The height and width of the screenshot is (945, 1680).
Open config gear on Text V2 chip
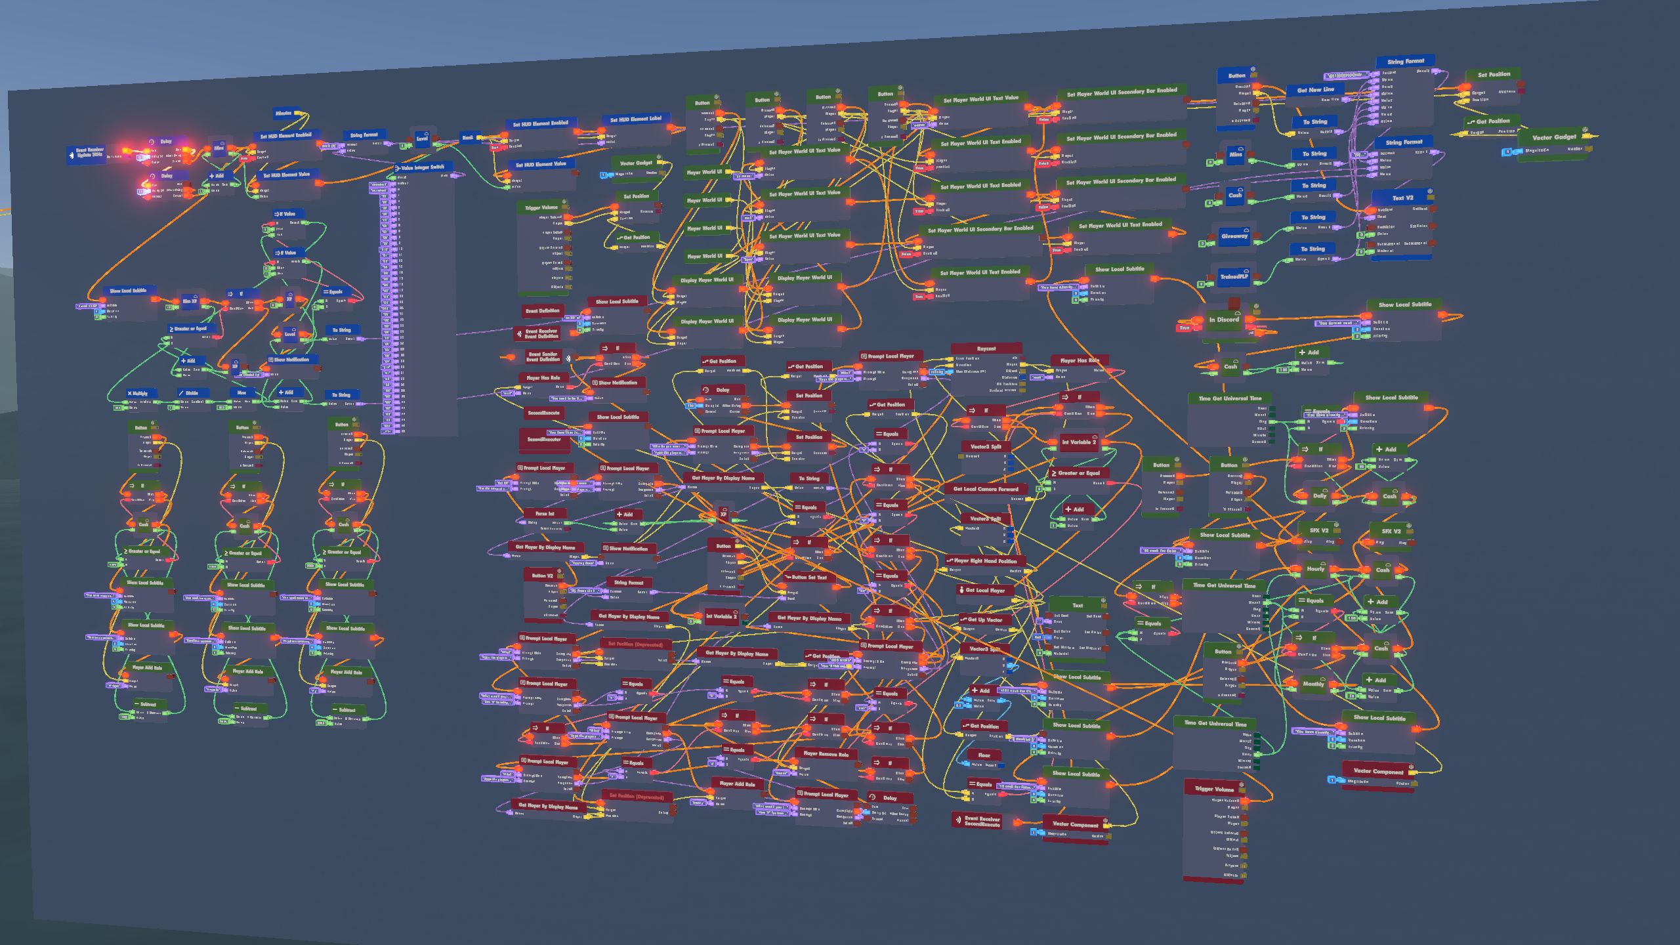coord(1429,192)
